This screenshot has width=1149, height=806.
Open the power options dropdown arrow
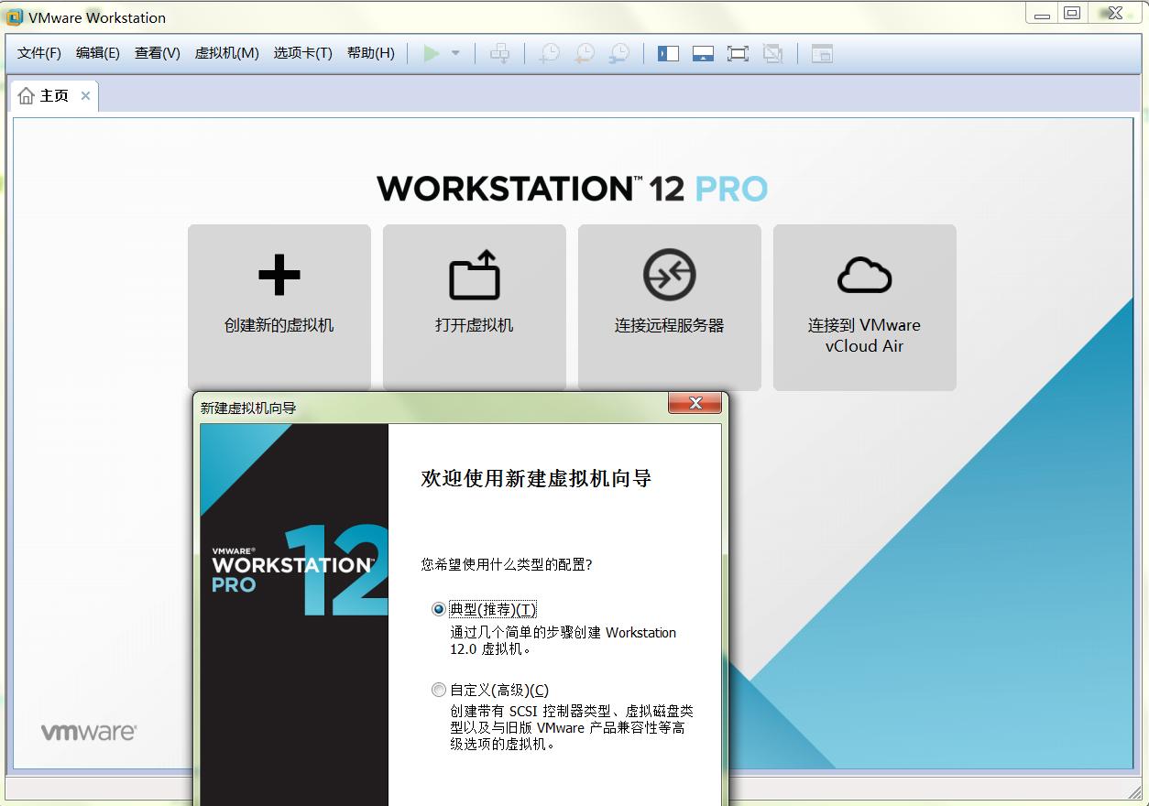tap(455, 53)
